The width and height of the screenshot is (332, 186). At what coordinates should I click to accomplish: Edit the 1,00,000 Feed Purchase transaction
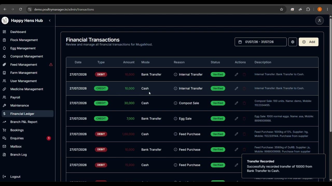236,134
